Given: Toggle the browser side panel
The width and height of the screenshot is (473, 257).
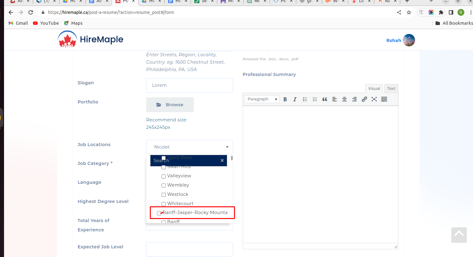Looking at the screenshot, I should (451, 12).
